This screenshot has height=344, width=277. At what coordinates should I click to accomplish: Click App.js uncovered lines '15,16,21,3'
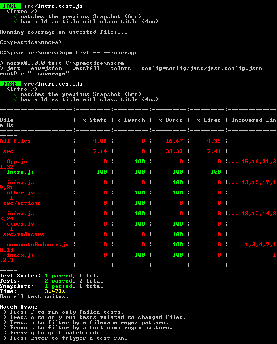click(x=259, y=162)
